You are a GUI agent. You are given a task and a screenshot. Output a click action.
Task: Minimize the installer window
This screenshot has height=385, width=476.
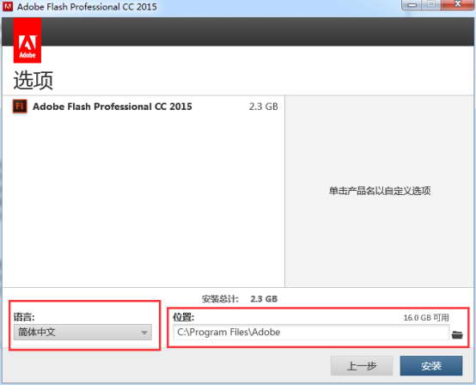click(412, 5)
